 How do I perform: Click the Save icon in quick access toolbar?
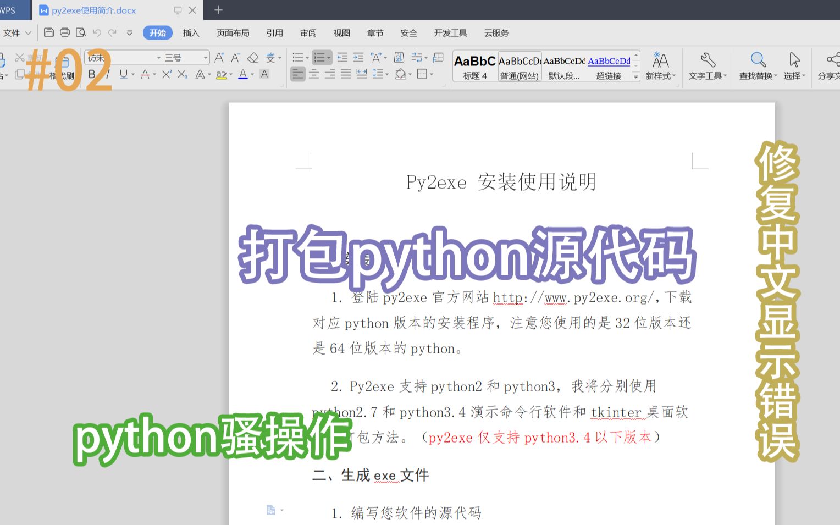pyautogui.click(x=49, y=32)
